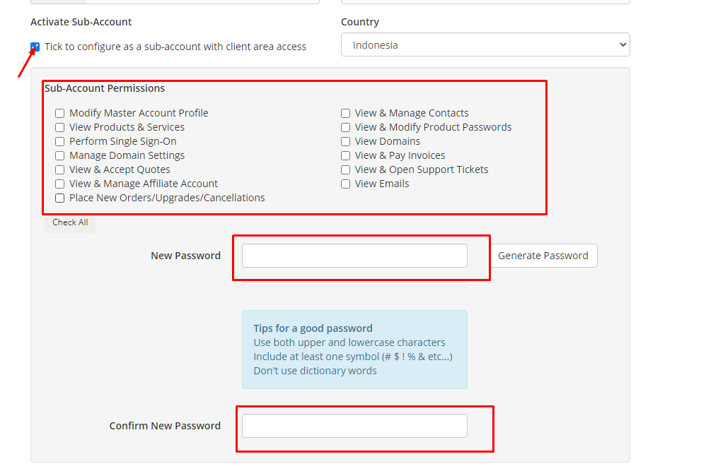Enable Manage Domain Settings permission
This screenshot has height=471, width=701.
[60, 156]
